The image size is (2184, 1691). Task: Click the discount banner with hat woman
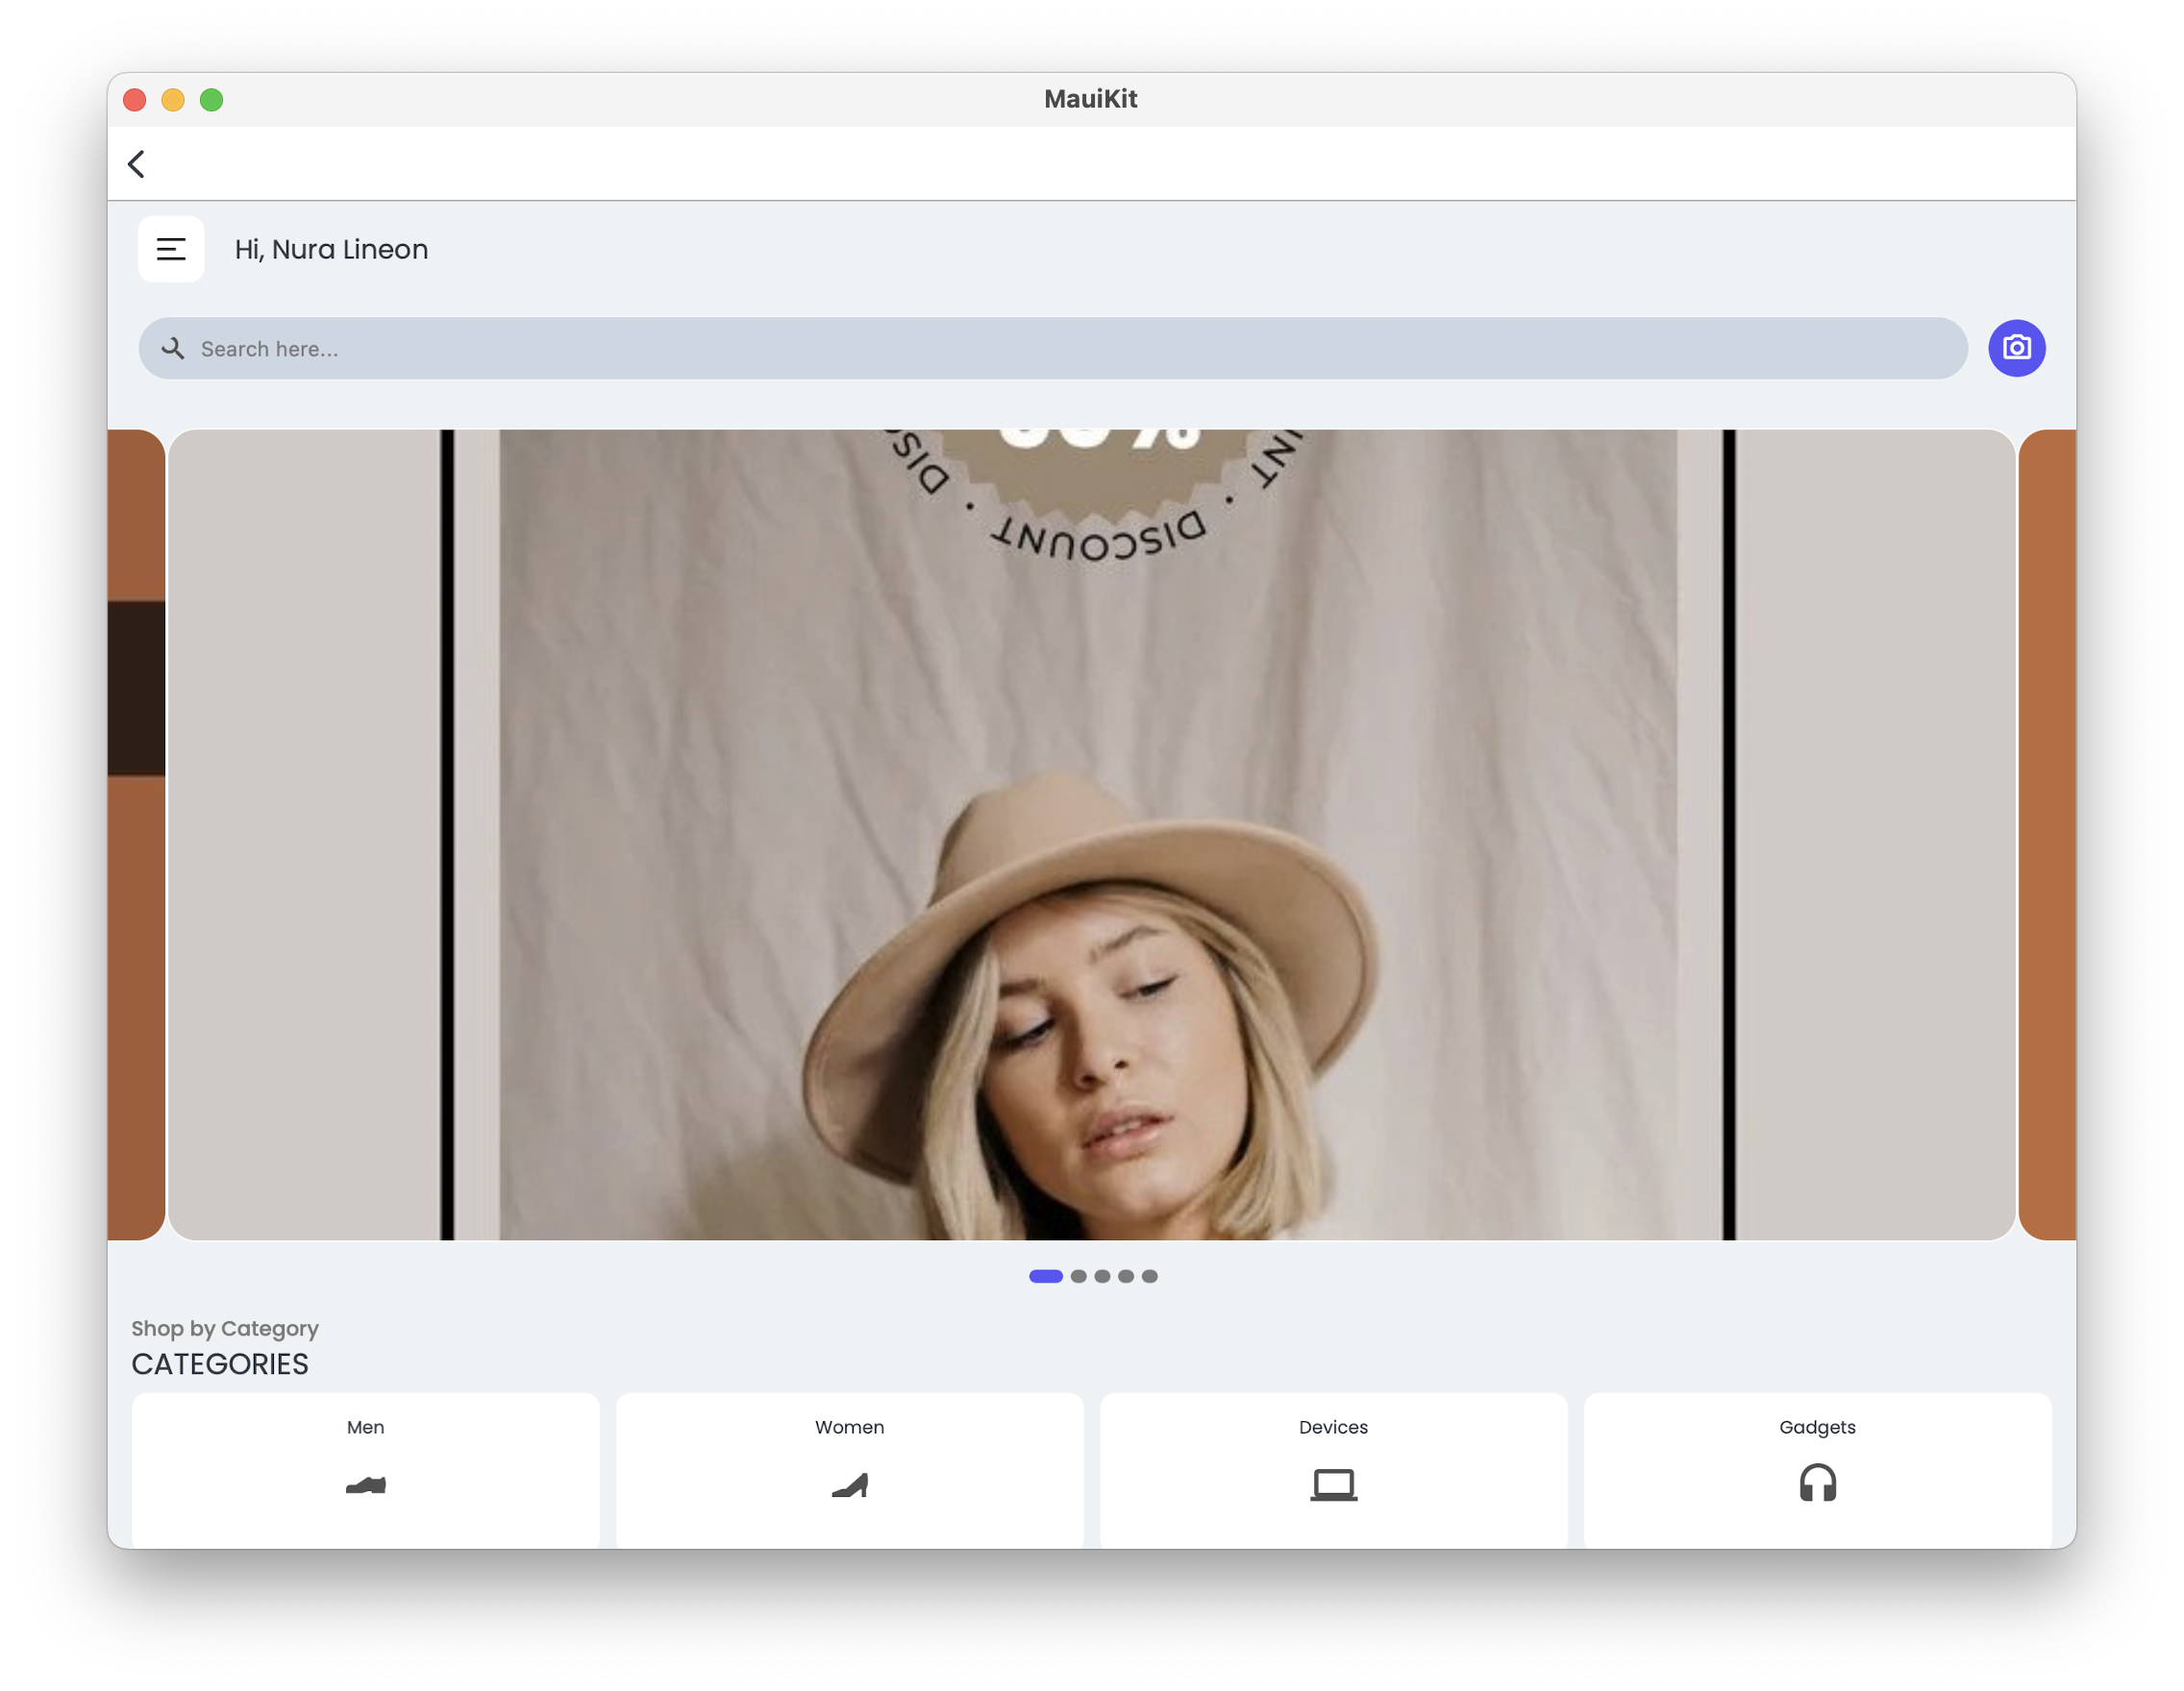(1090, 835)
